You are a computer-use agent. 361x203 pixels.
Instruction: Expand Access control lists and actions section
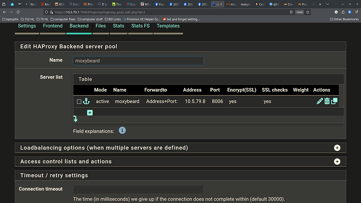[x=337, y=162]
